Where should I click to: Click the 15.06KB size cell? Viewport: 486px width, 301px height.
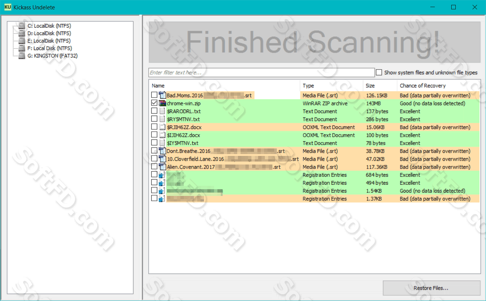(375, 127)
